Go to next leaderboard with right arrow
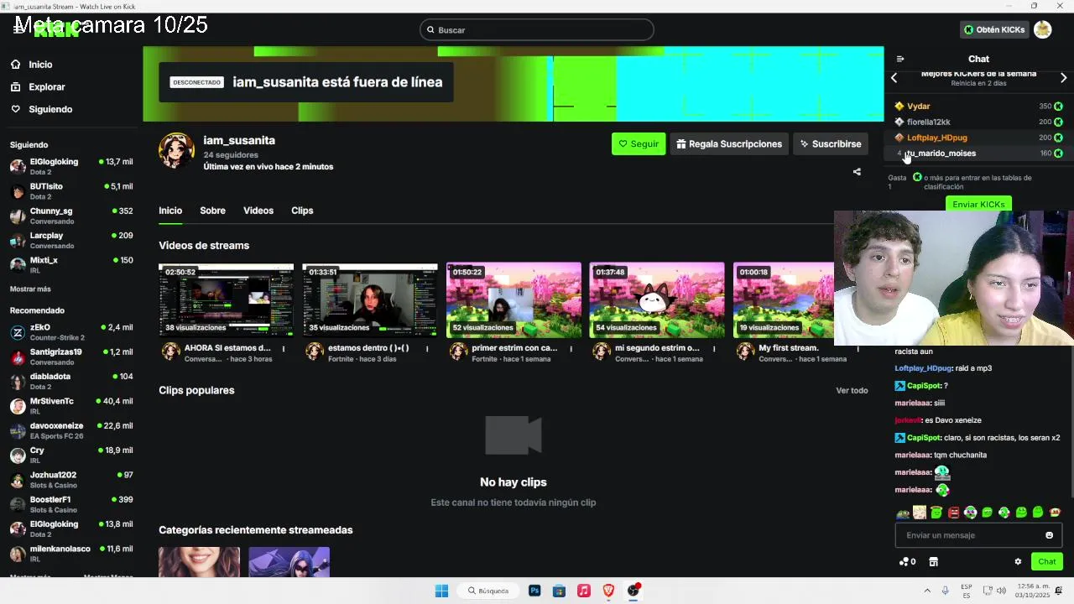1074x604 pixels. pyautogui.click(x=1063, y=78)
